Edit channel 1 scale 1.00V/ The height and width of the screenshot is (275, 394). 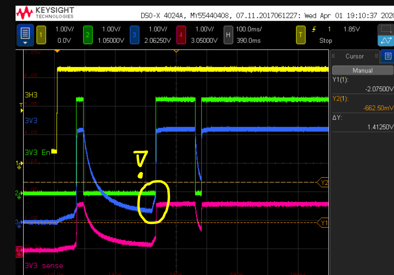[64, 29]
